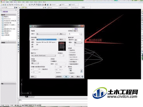Select the Line tool in draw toolbar
Viewport: 143px width, 107px height.
(x=18, y=11)
